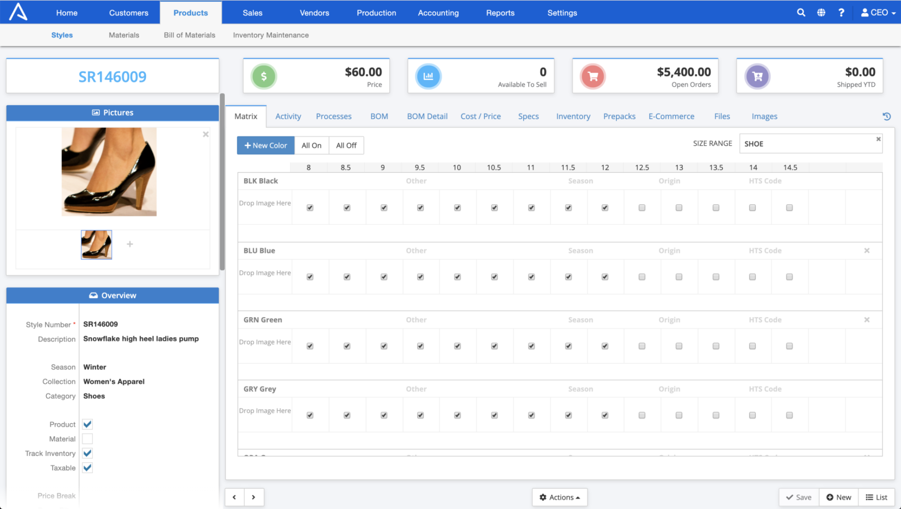Screen dimensions: 901x509
Task: Enable the Material checkbox in Overview
Action: click(x=87, y=439)
